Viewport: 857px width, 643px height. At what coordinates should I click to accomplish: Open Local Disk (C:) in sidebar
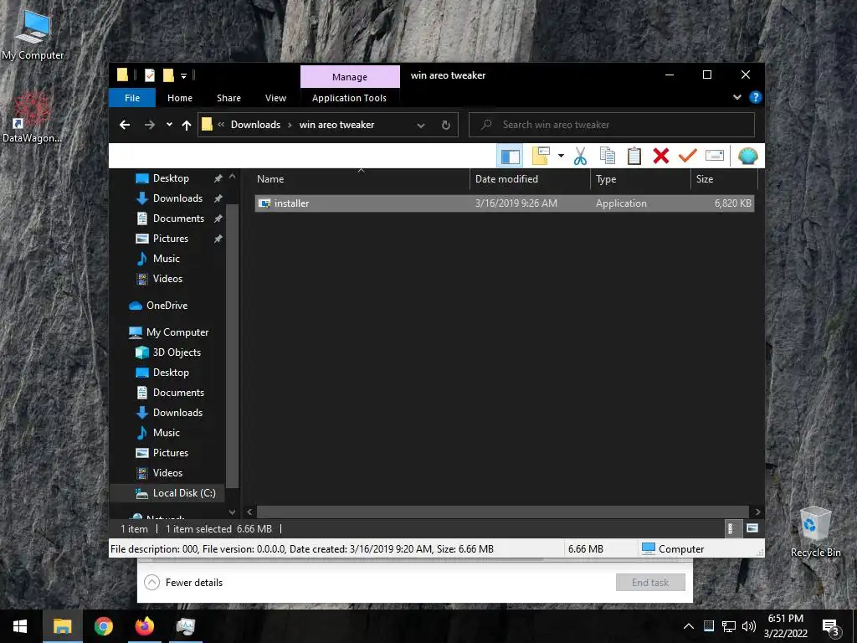point(183,492)
